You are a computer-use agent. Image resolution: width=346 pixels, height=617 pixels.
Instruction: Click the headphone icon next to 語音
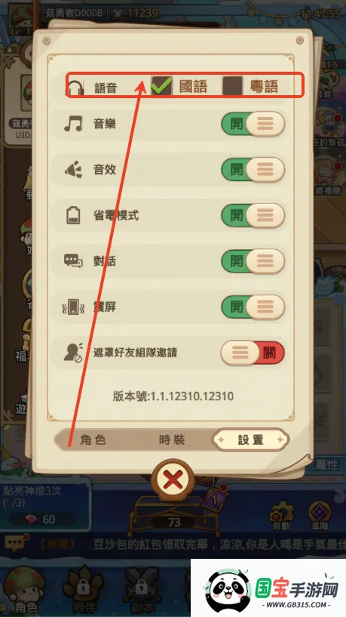coord(76,88)
